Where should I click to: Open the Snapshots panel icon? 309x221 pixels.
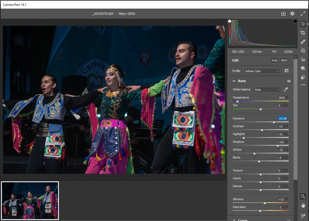click(303, 68)
